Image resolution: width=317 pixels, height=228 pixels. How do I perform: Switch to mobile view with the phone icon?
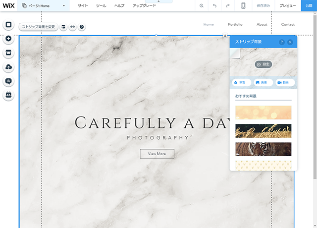[x=244, y=5]
